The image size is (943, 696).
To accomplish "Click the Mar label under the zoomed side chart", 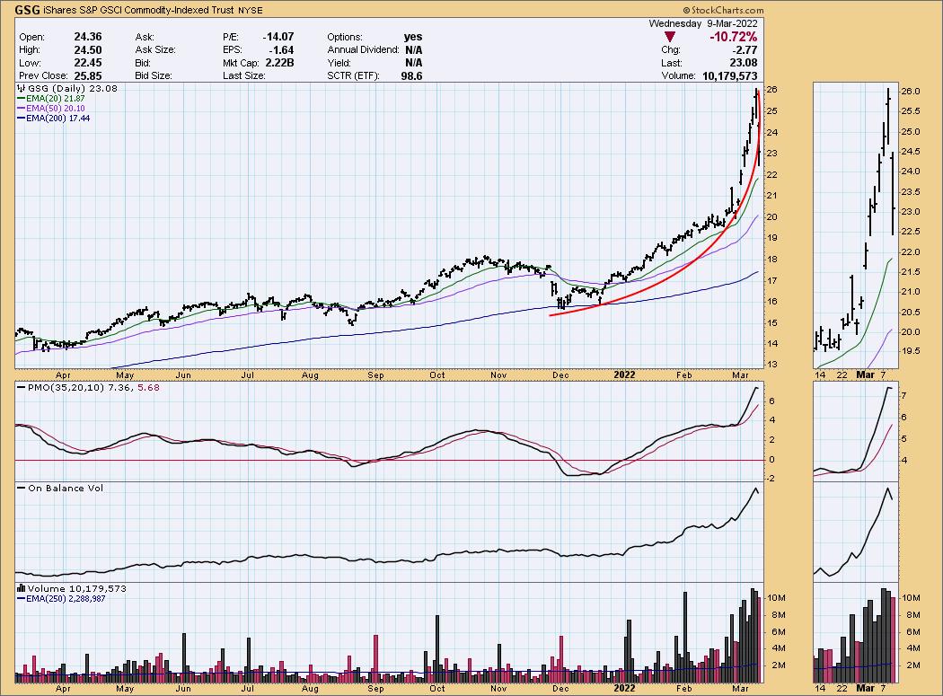I will point(866,374).
